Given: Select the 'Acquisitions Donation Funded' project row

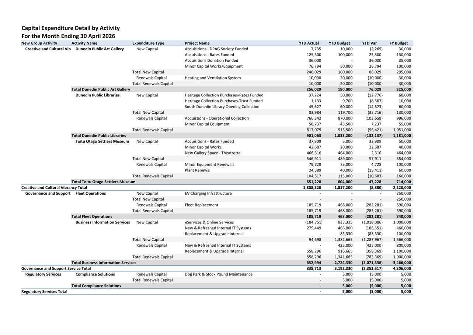Looking at the screenshot, I should 211,61.
